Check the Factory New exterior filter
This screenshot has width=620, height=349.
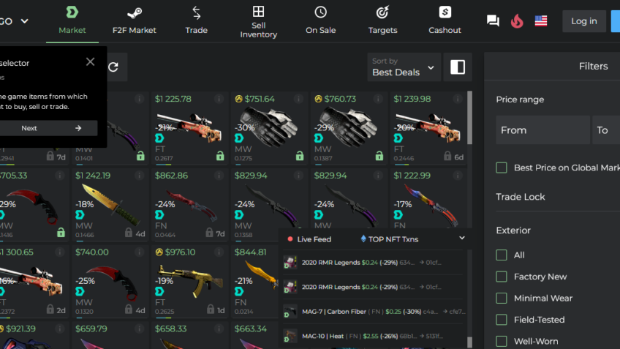click(x=502, y=277)
